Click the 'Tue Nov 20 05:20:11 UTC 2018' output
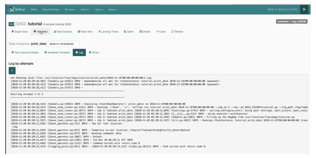Viewport: 316px width, 158px height. tap(72, 140)
